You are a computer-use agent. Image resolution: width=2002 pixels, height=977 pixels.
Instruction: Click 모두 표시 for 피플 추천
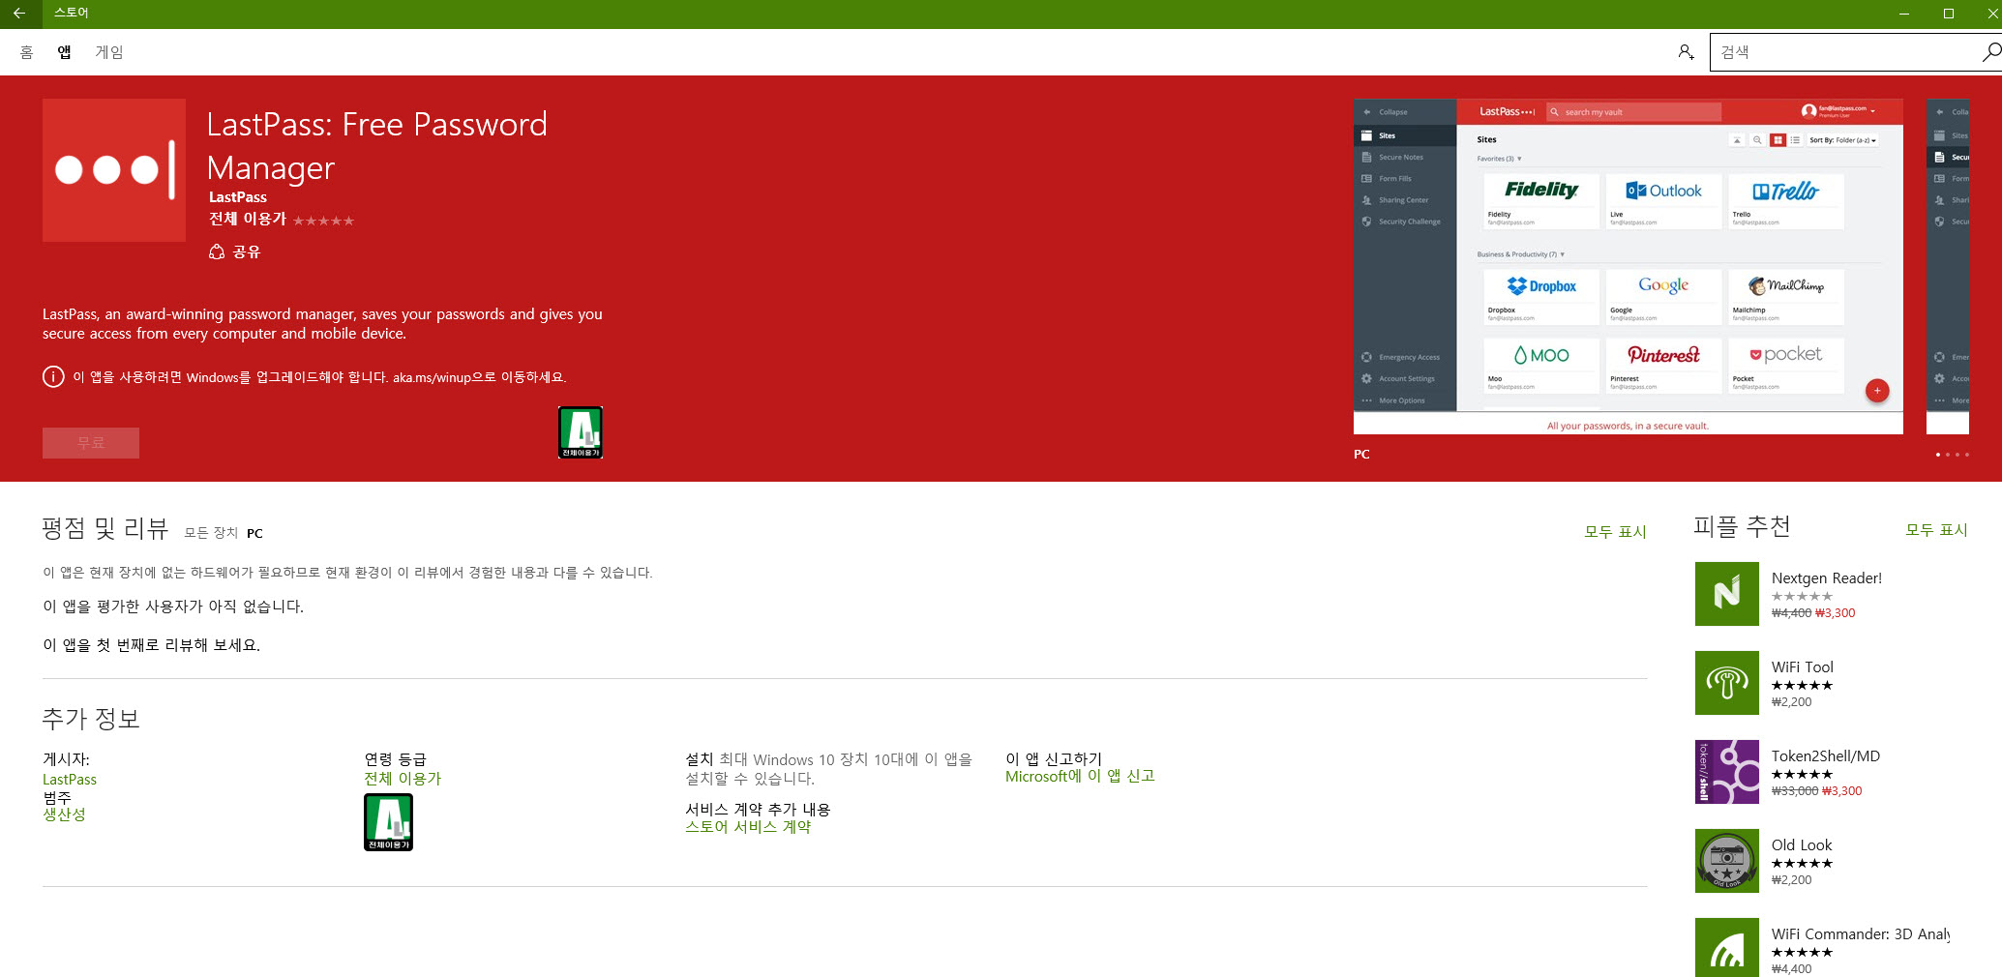[1936, 529]
